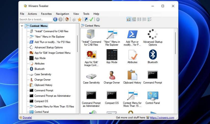Screen dimensions: 210x124
Task: Focus the Search for a tweak field
Action: [35, 20]
